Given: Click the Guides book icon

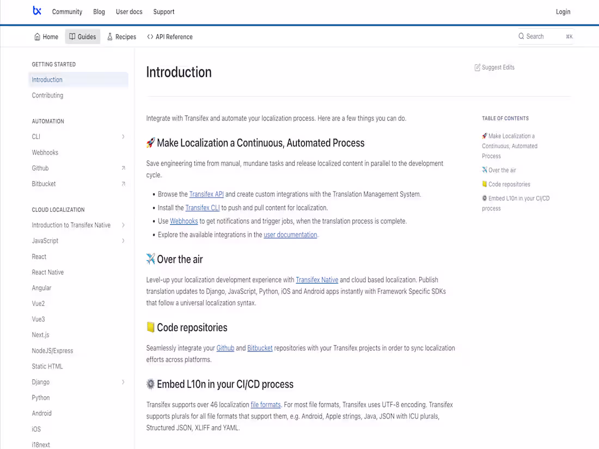Looking at the screenshot, I should 72,36.
